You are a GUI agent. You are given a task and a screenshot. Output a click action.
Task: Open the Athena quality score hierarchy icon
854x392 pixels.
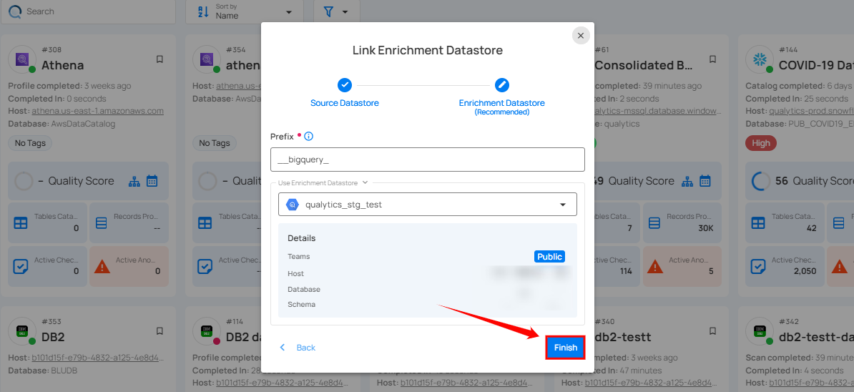pyautogui.click(x=134, y=181)
